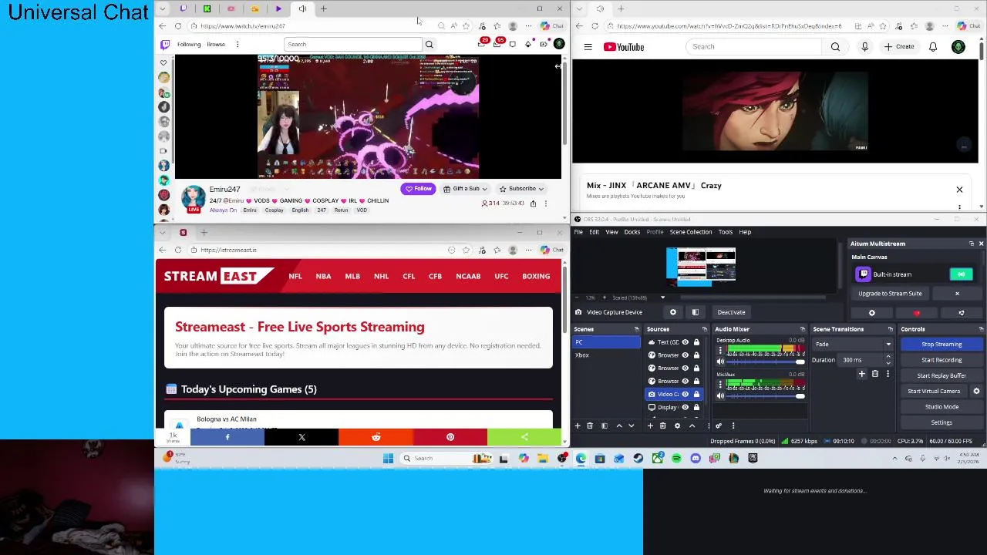Expand Subscribe dropdown on Twitch
The width and height of the screenshot is (987, 555).
click(x=541, y=189)
